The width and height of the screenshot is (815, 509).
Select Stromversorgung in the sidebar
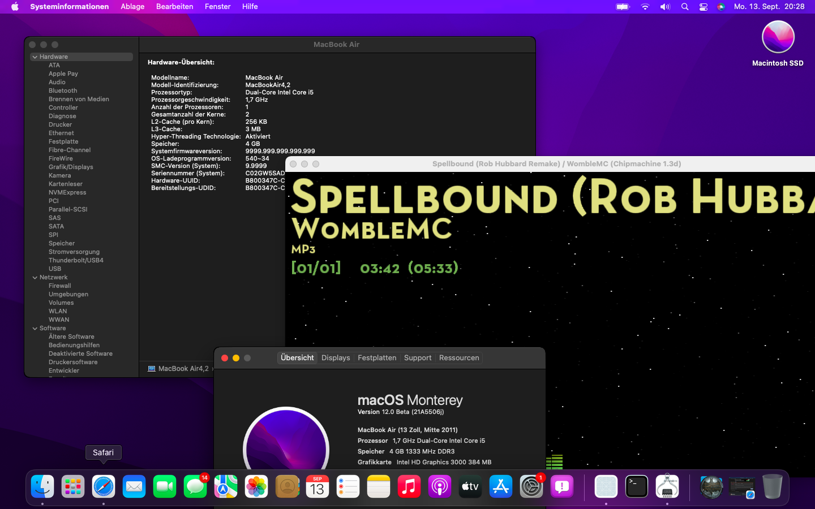tap(74, 252)
